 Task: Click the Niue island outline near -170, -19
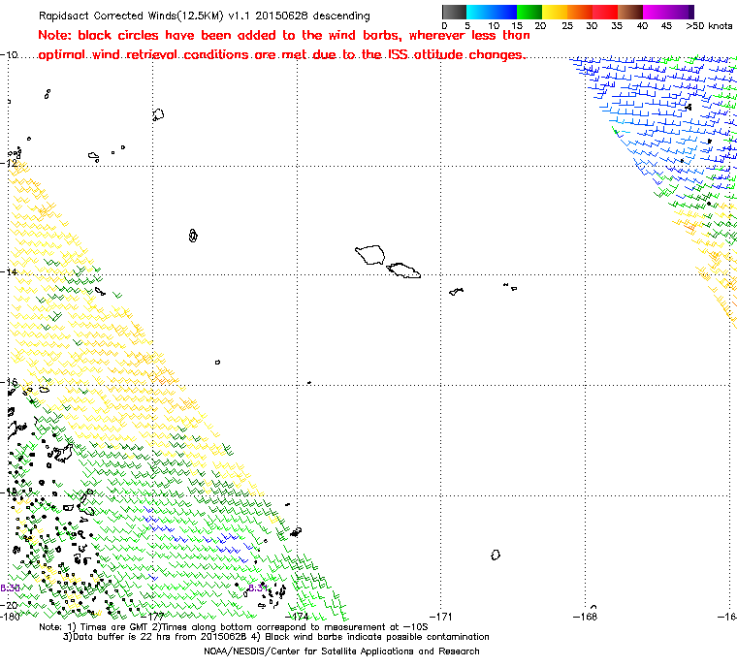496,556
